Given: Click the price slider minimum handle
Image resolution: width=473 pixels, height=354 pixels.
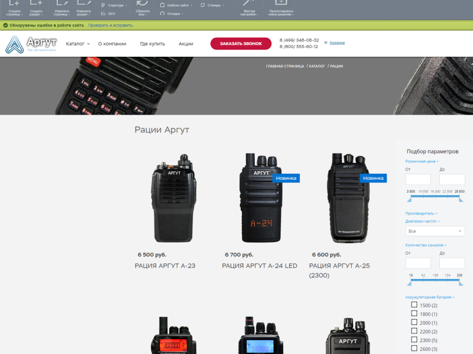Looking at the screenshot, I should (409, 199).
